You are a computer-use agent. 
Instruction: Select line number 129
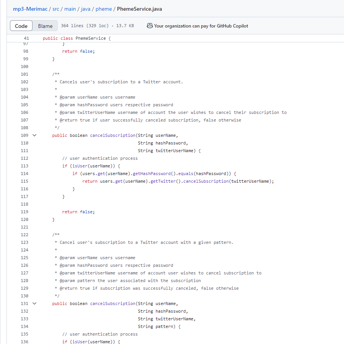(24, 288)
